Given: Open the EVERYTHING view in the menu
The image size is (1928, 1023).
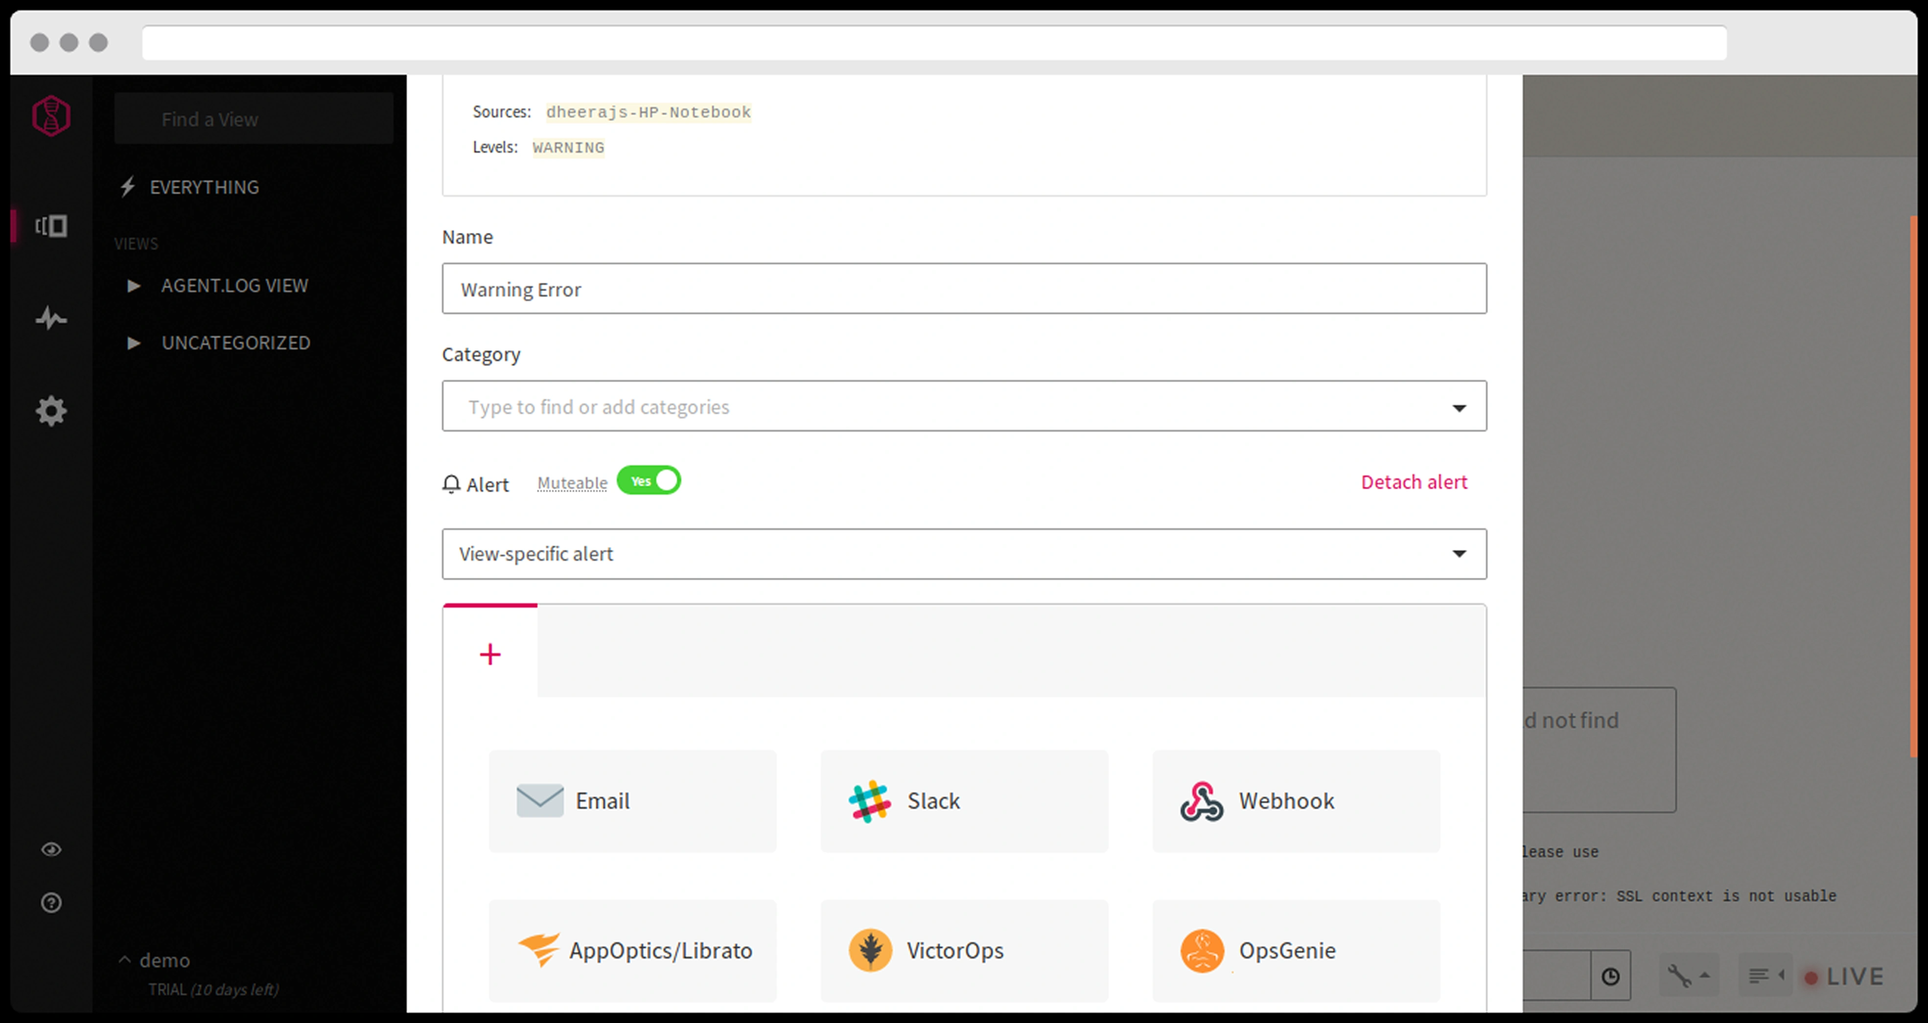Looking at the screenshot, I should [204, 187].
